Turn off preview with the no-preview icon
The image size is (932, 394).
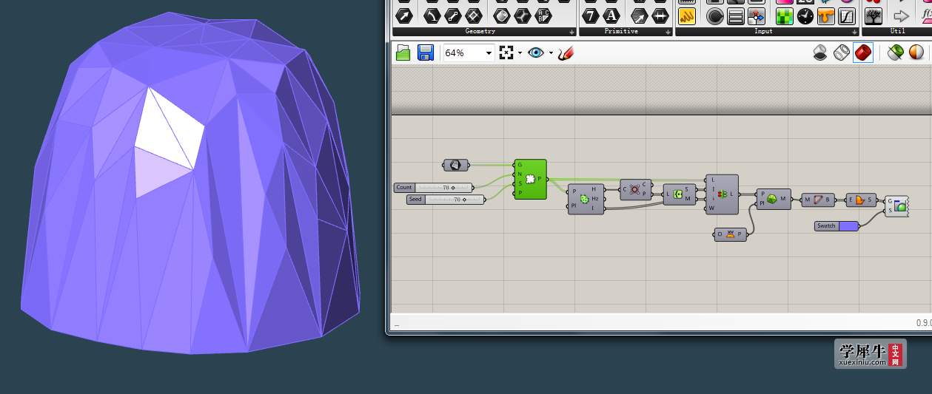[x=820, y=52]
